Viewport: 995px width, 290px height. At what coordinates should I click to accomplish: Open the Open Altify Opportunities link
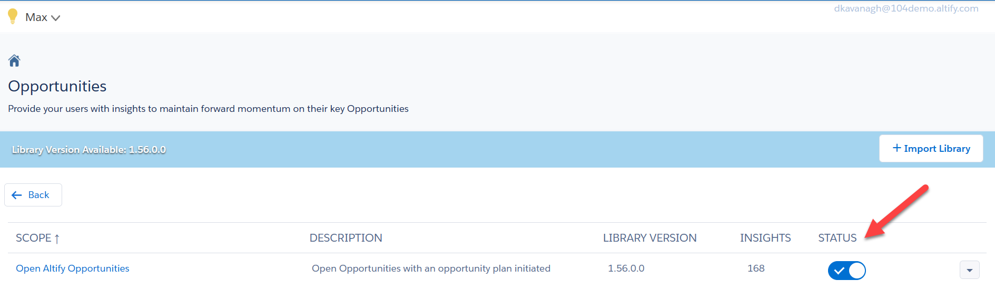pyautogui.click(x=73, y=268)
